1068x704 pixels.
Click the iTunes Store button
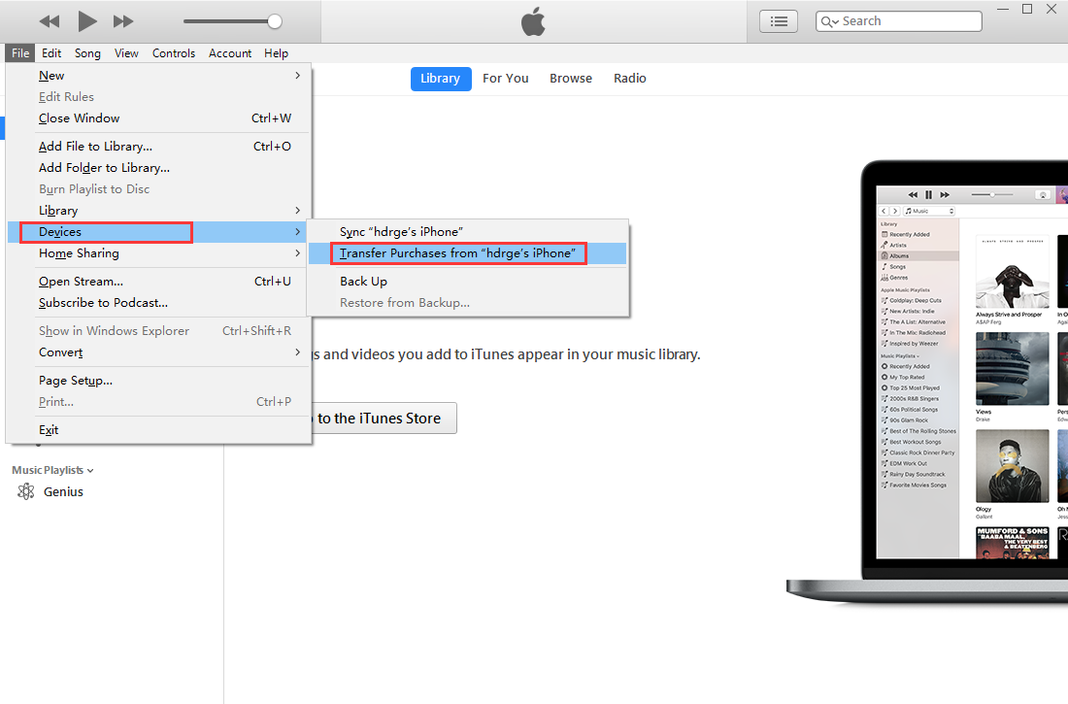click(x=384, y=418)
